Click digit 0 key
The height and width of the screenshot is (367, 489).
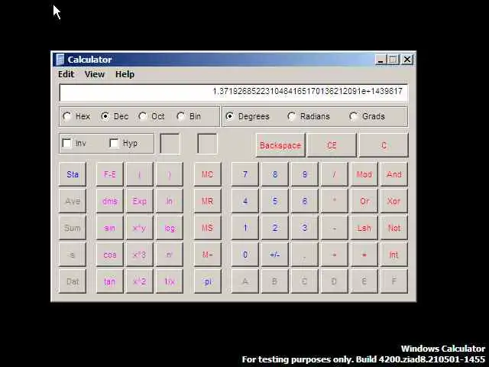click(x=245, y=255)
